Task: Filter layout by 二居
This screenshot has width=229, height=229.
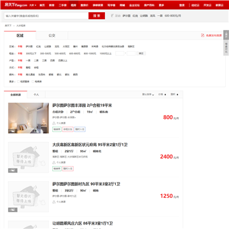Action: tap(36, 60)
